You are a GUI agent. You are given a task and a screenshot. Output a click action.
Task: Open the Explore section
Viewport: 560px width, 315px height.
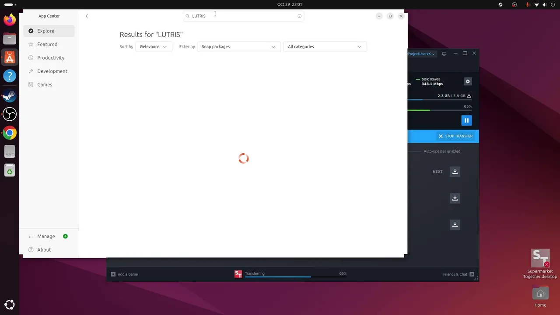click(49, 31)
